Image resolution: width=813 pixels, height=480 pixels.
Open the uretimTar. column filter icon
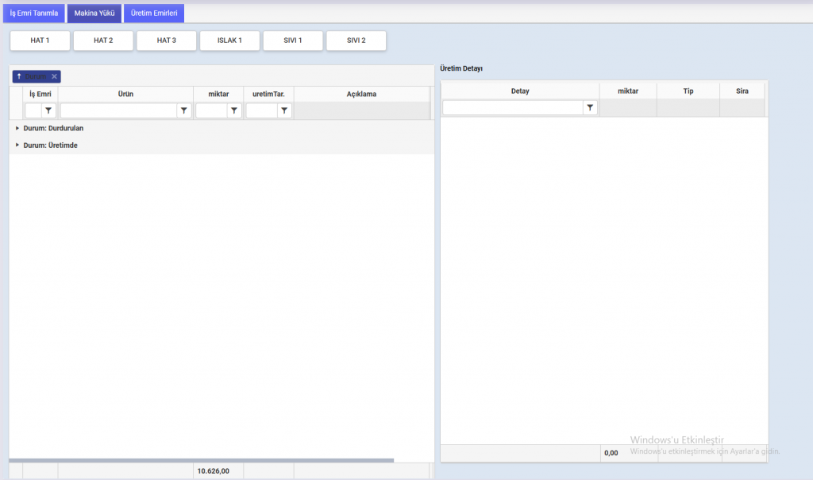284,111
